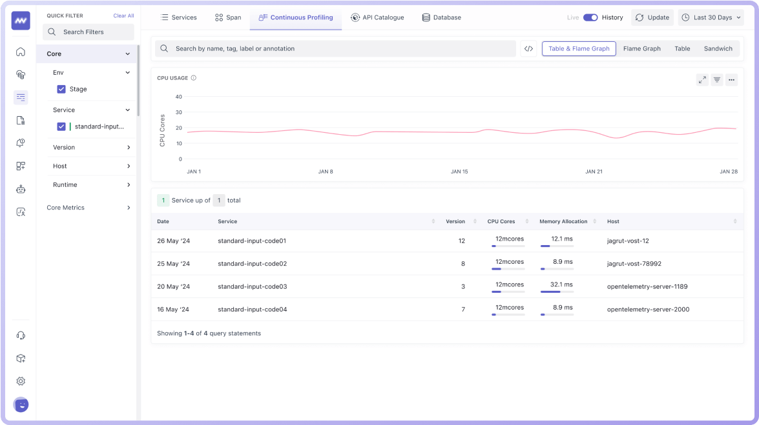Open the Database tab
The image size is (759, 425).
441,17
